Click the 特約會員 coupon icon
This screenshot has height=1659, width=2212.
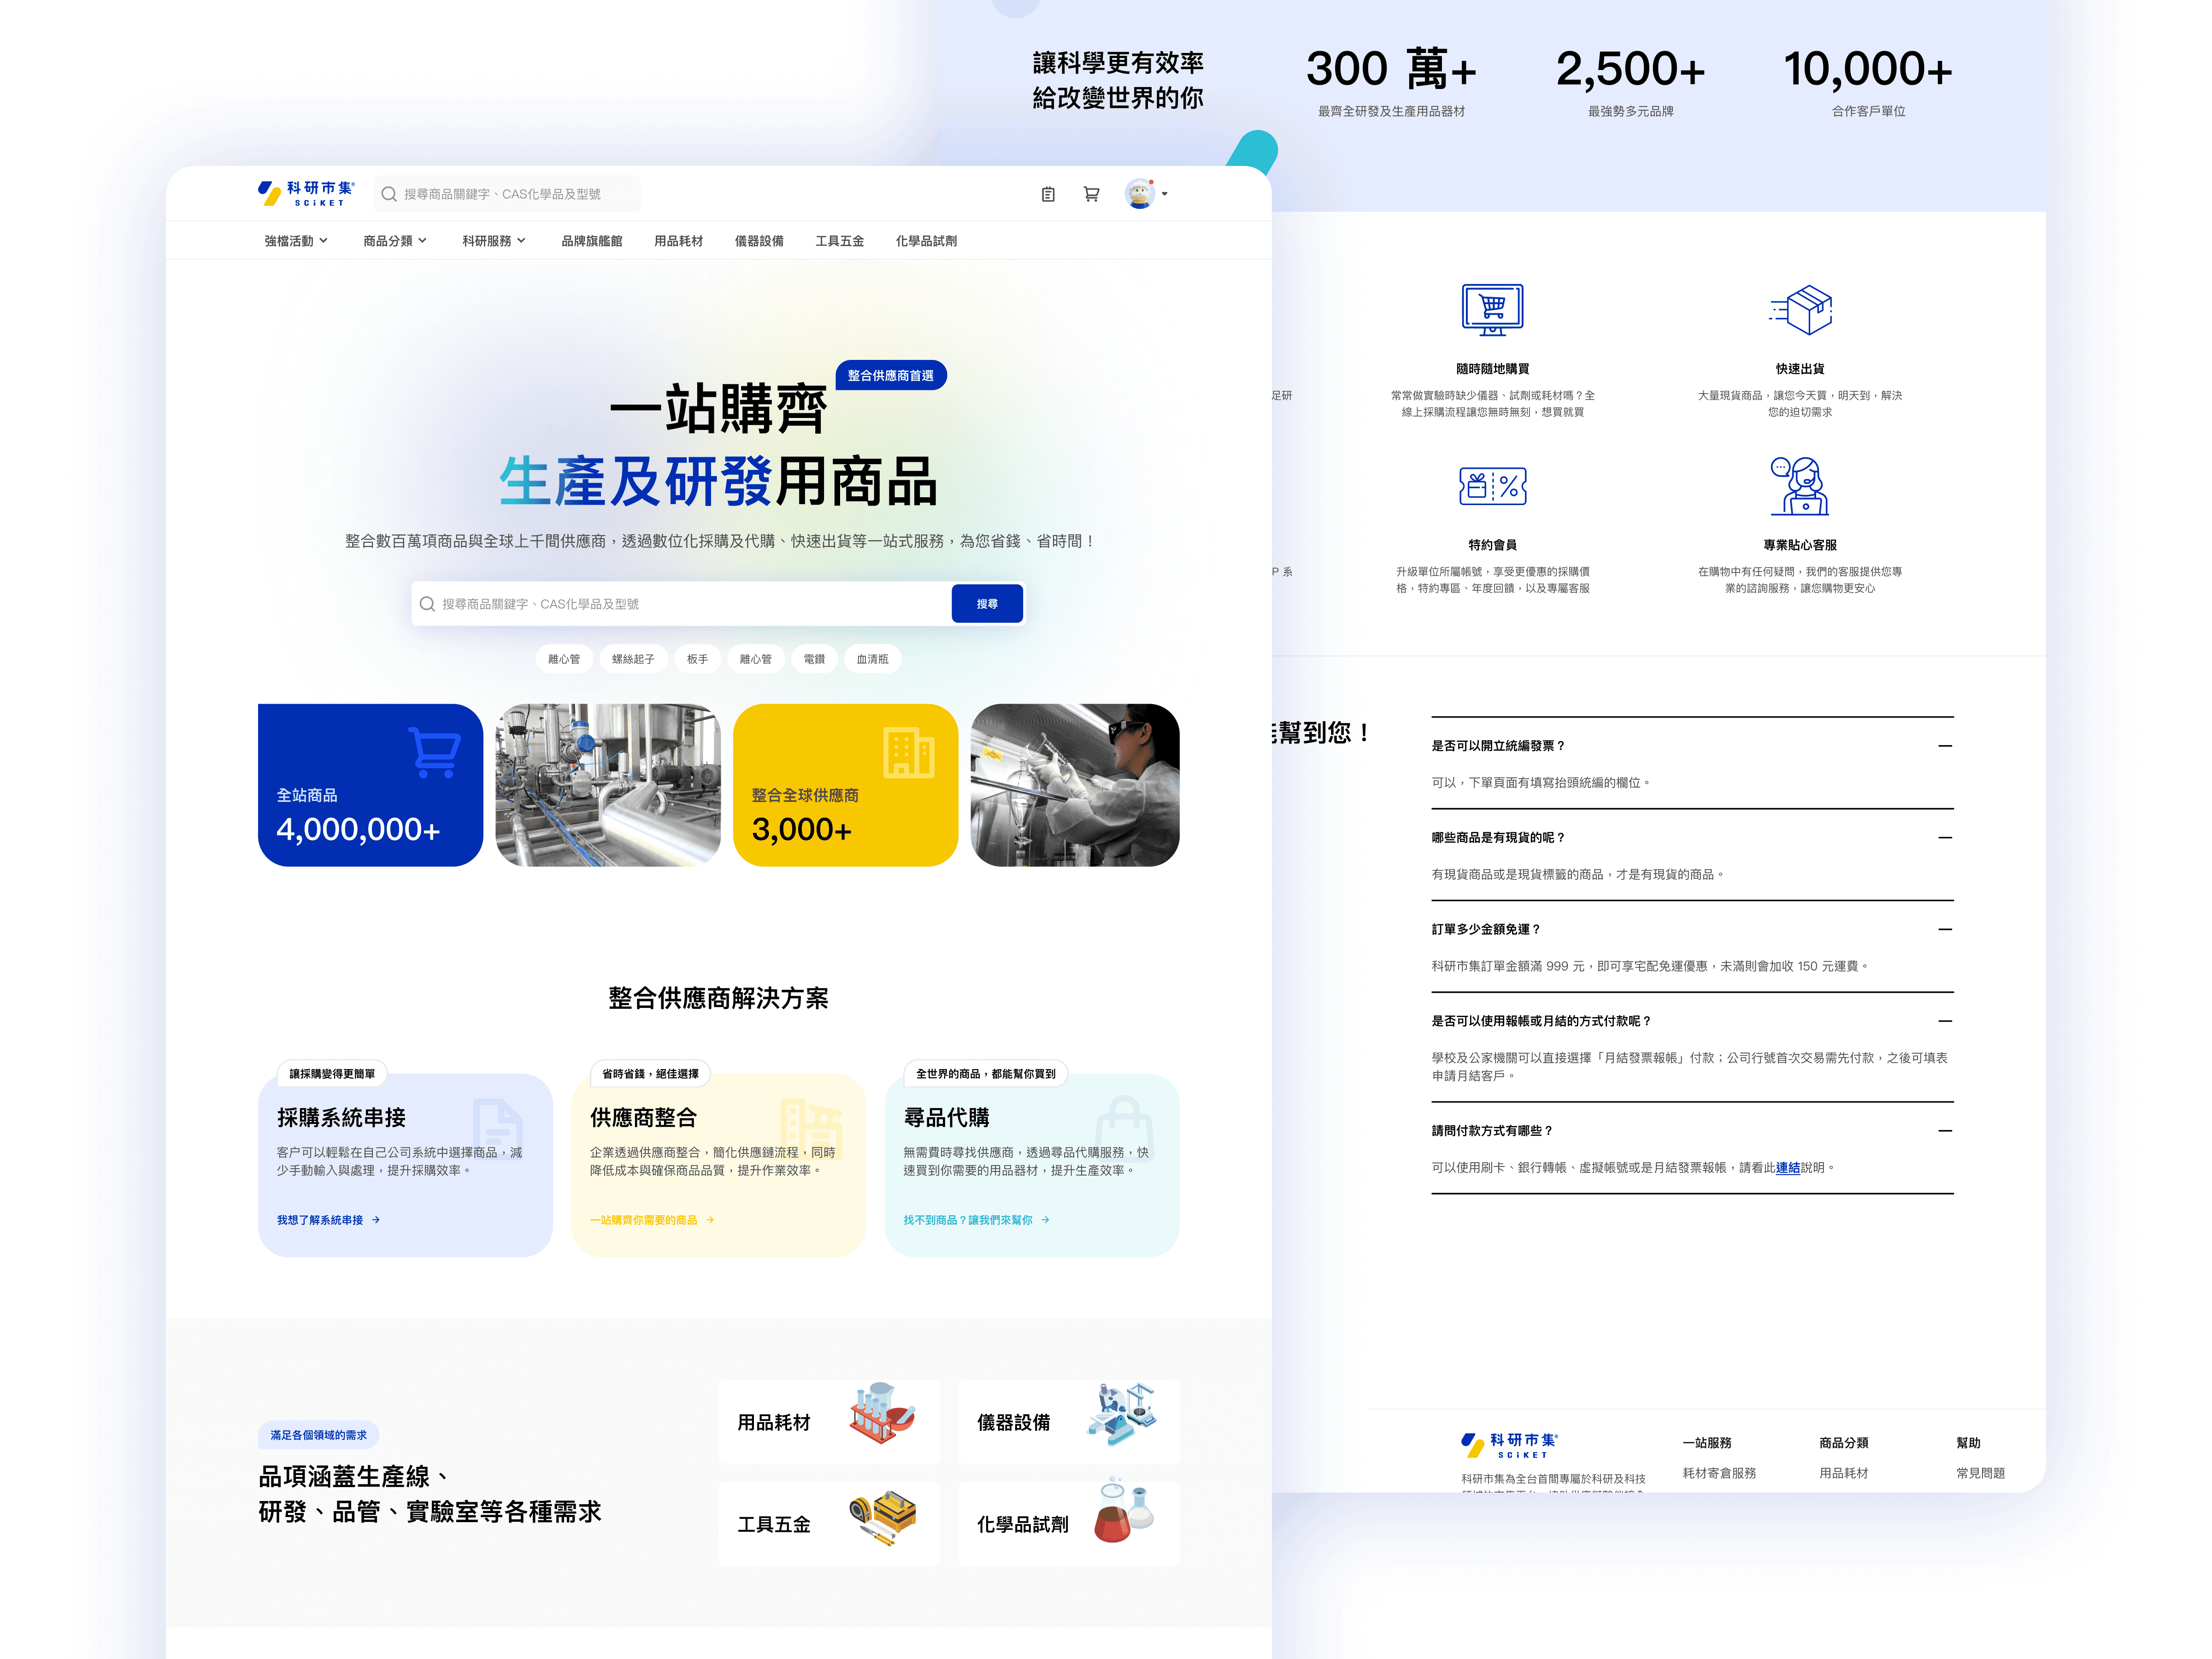pos(1492,487)
